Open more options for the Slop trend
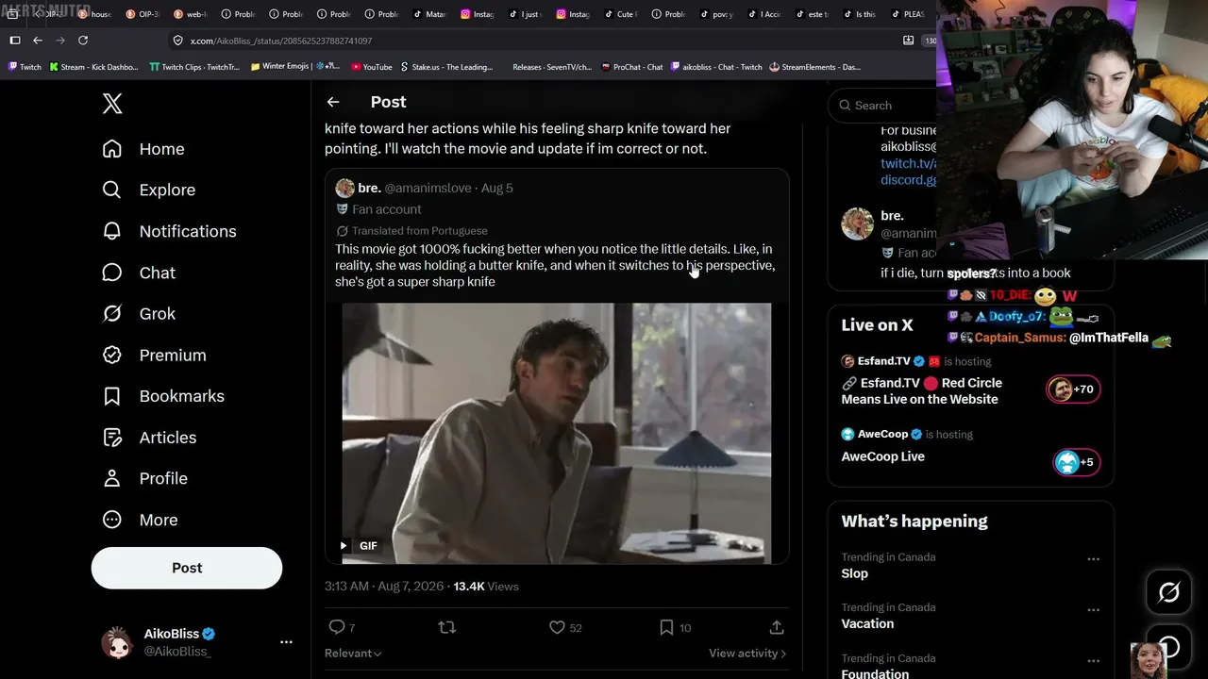This screenshot has width=1208, height=679. [x=1093, y=559]
